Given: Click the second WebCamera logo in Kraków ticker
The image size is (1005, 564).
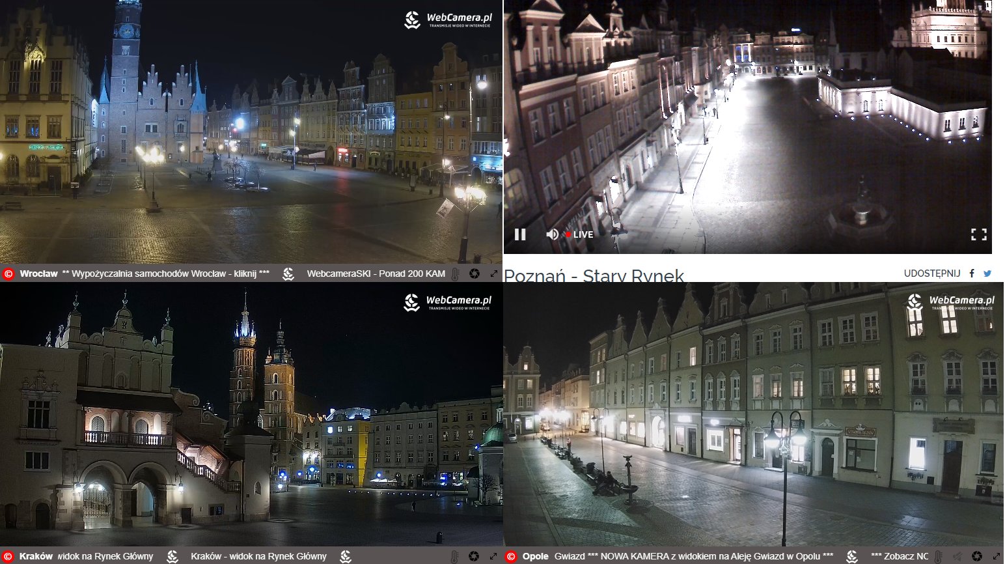Looking at the screenshot, I should click(346, 557).
